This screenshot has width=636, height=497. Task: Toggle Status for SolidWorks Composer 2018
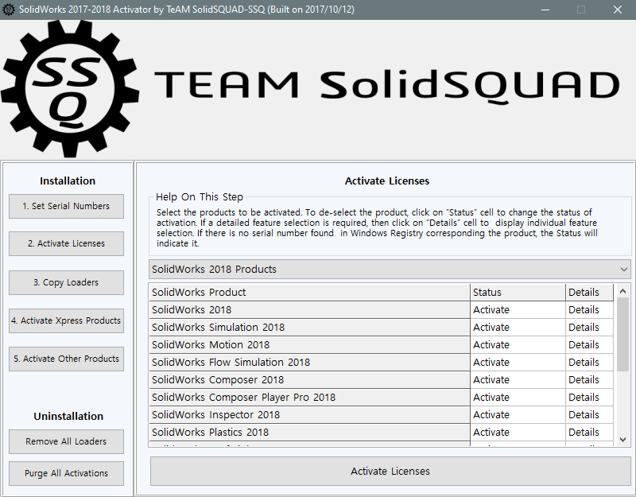pos(518,380)
